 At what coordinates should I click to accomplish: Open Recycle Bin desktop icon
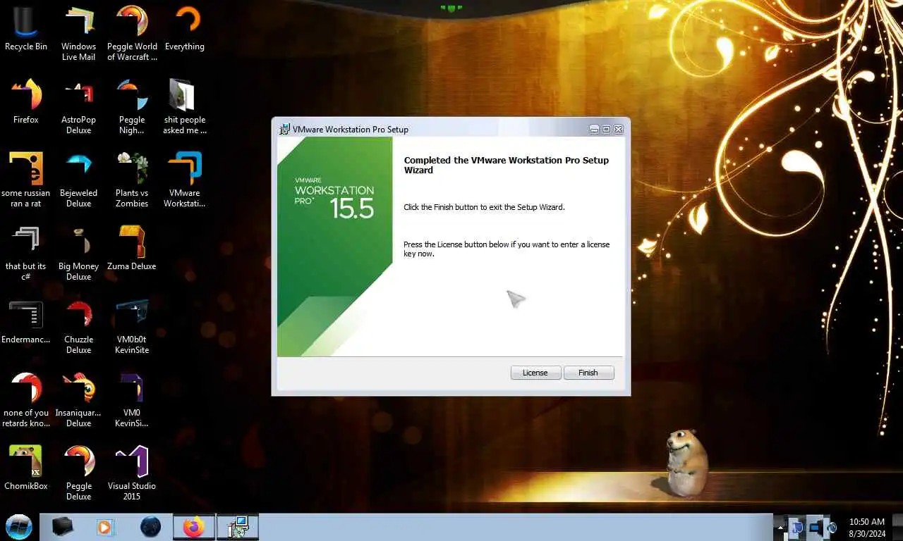click(x=26, y=29)
